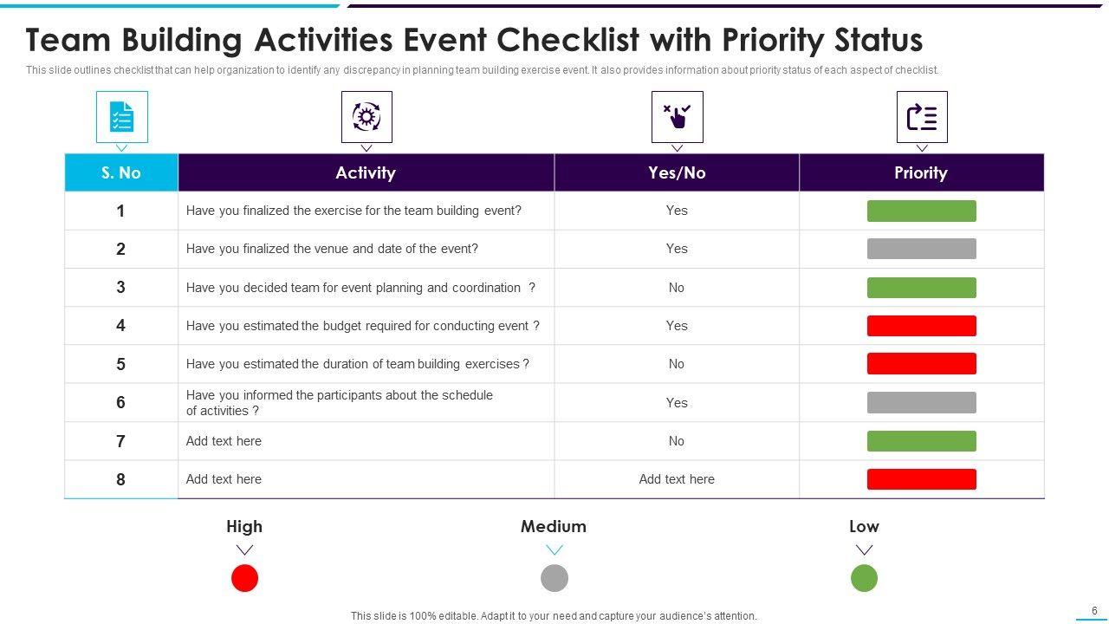
Task: Click the red High priority legend circle
Action: point(244,578)
